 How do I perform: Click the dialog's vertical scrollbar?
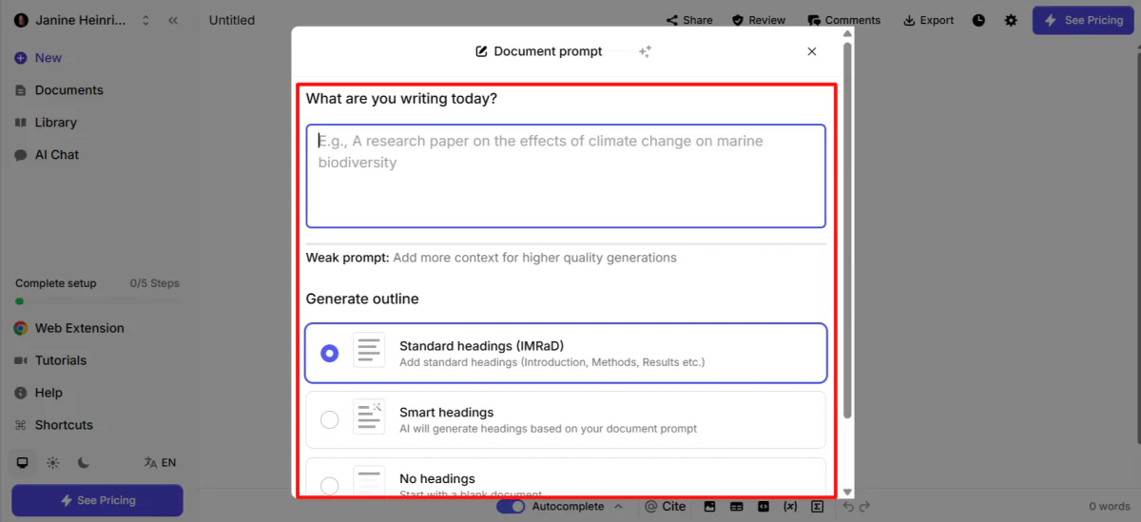tap(847, 228)
